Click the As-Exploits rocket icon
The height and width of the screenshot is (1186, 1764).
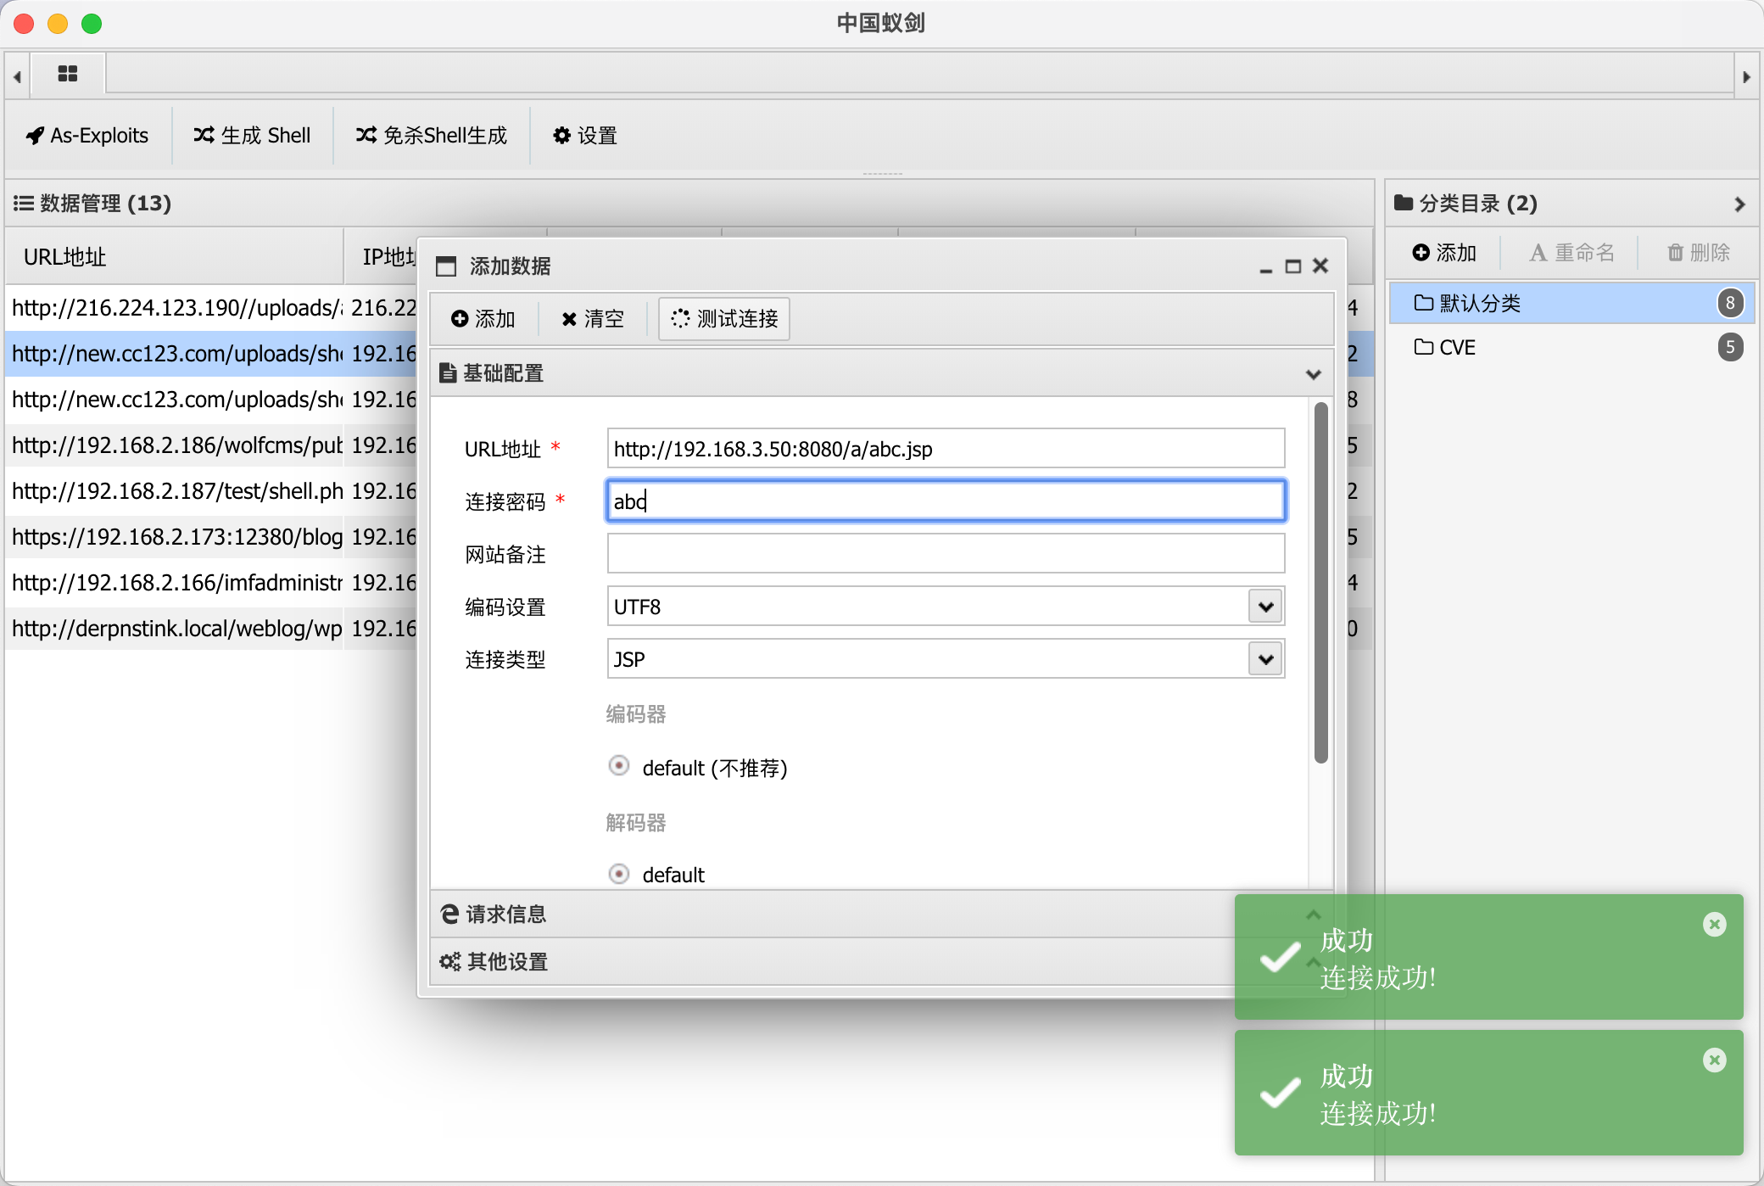coord(35,136)
